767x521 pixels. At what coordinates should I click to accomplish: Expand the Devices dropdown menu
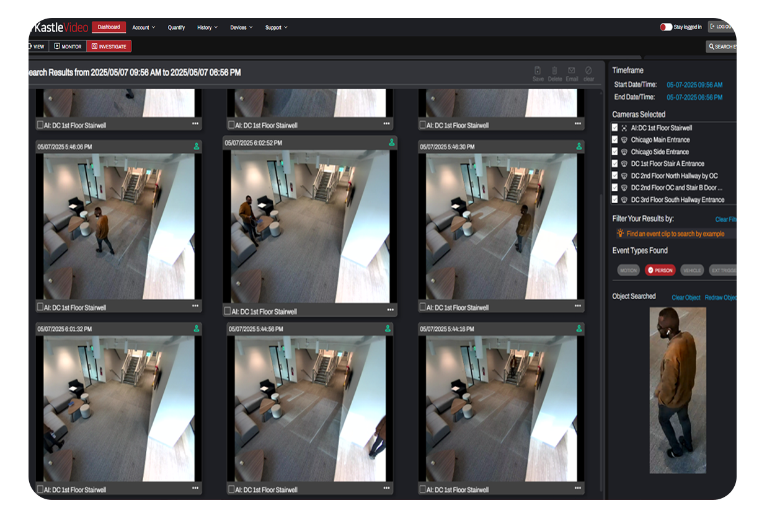[x=241, y=27]
